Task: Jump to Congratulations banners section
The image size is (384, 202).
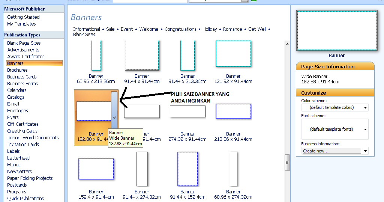Action: coord(180,29)
